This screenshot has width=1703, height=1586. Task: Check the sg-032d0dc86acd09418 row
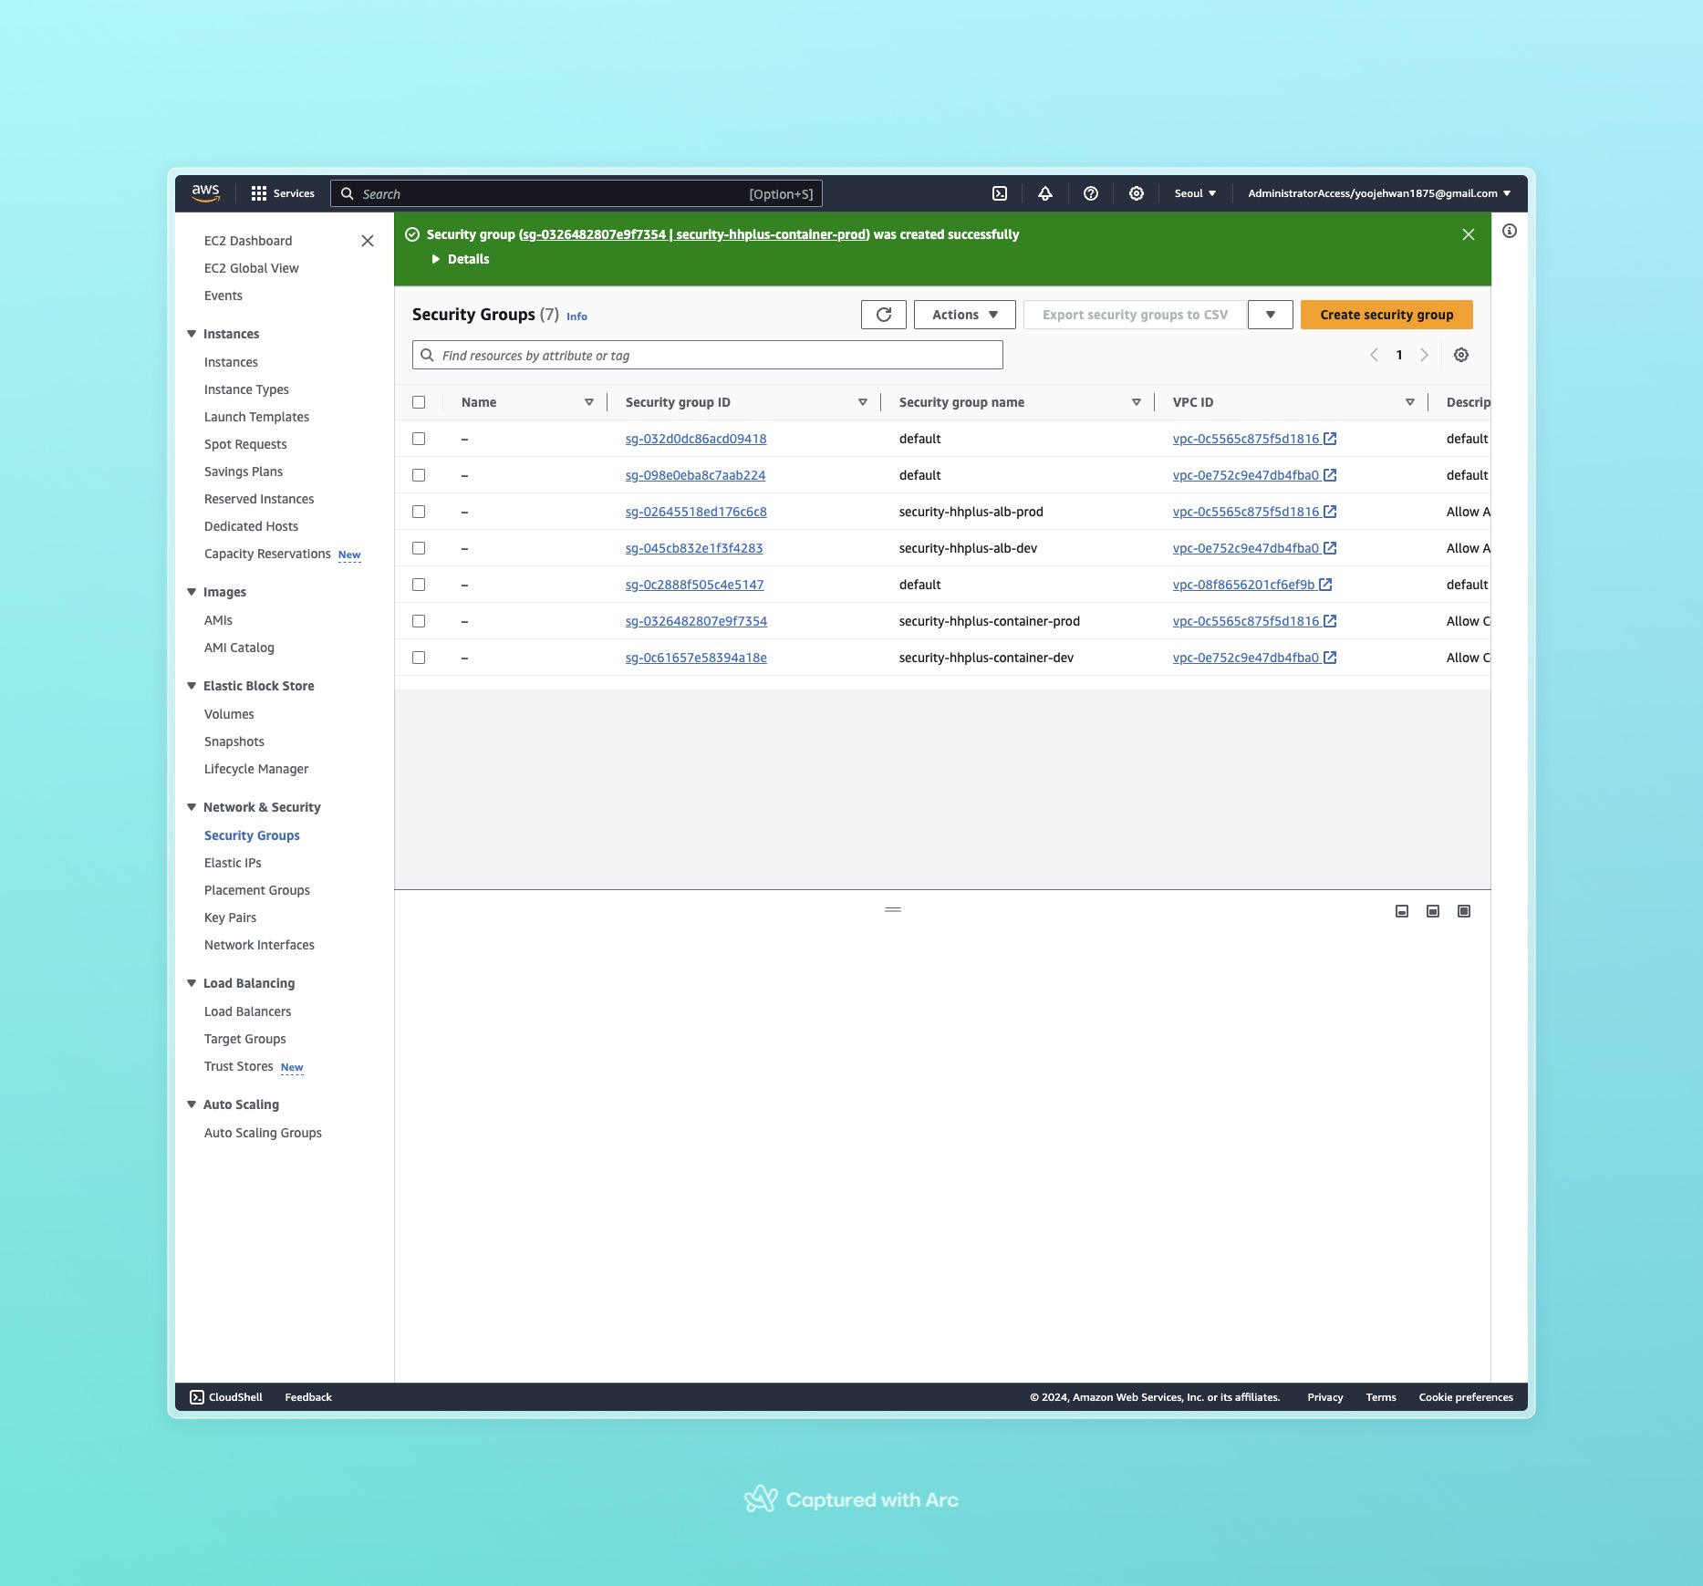pyautogui.click(x=419, y=439)
